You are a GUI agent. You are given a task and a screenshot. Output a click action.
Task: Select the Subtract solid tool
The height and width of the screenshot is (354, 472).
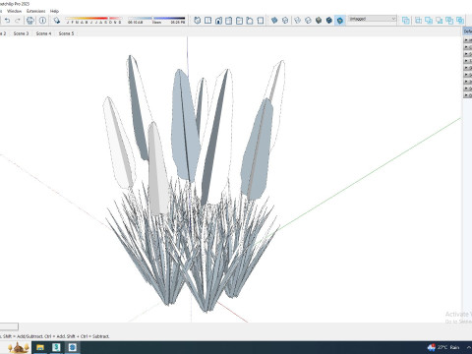click(x=440, y=21)
